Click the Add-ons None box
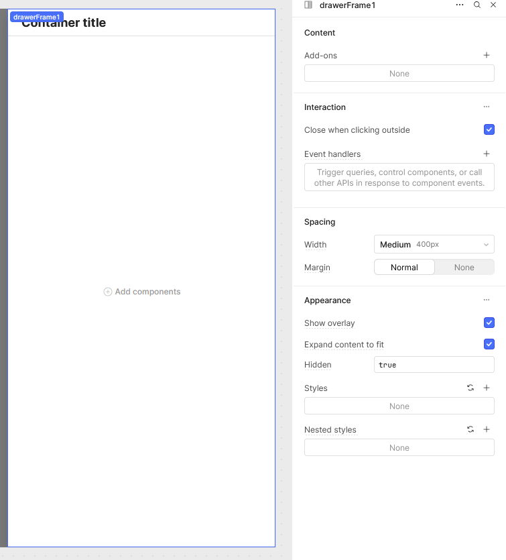The width and height of the screenshot is (506, 560). click(x=399, y=73)
